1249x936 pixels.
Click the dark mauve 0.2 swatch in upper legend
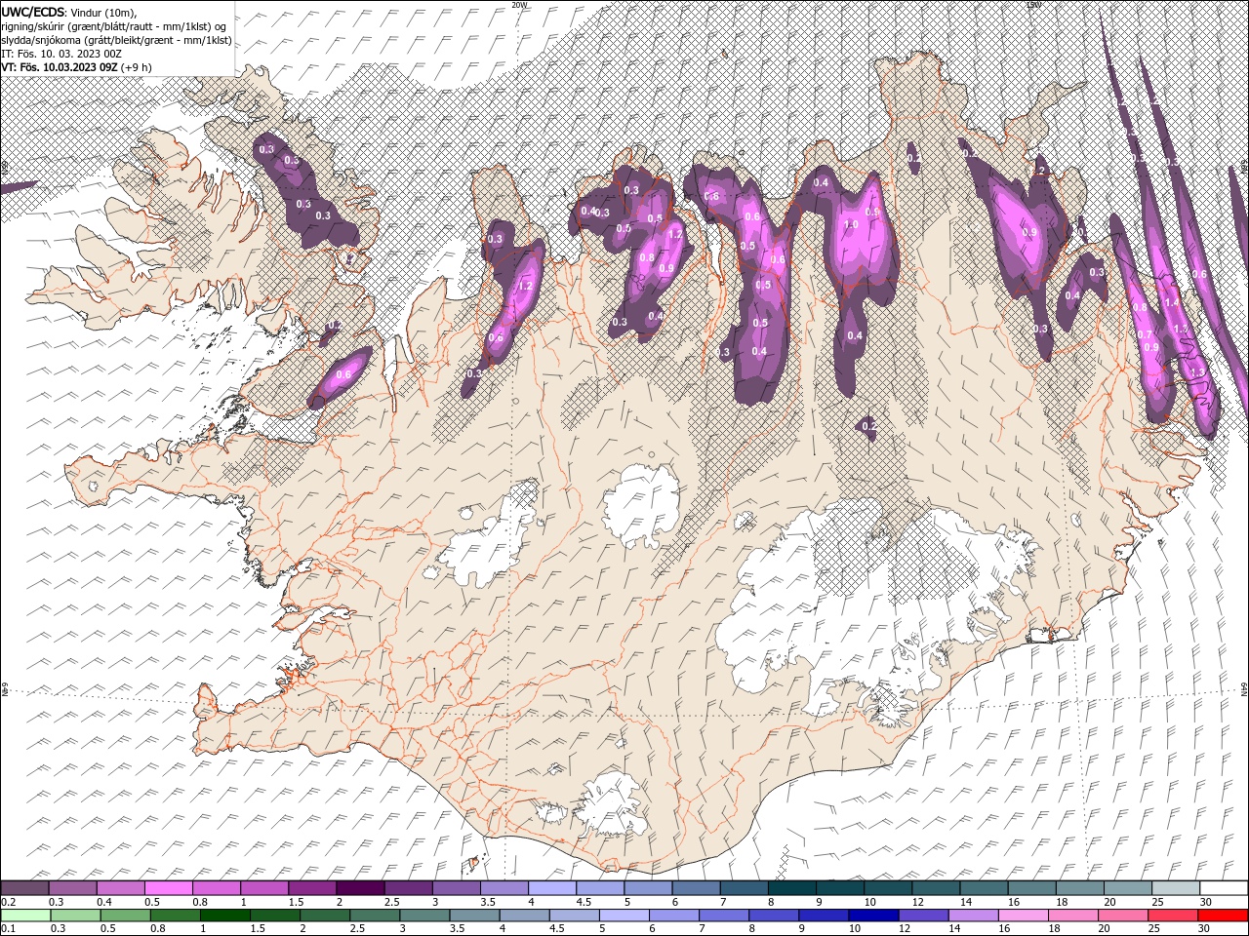[x=24, y=888]
